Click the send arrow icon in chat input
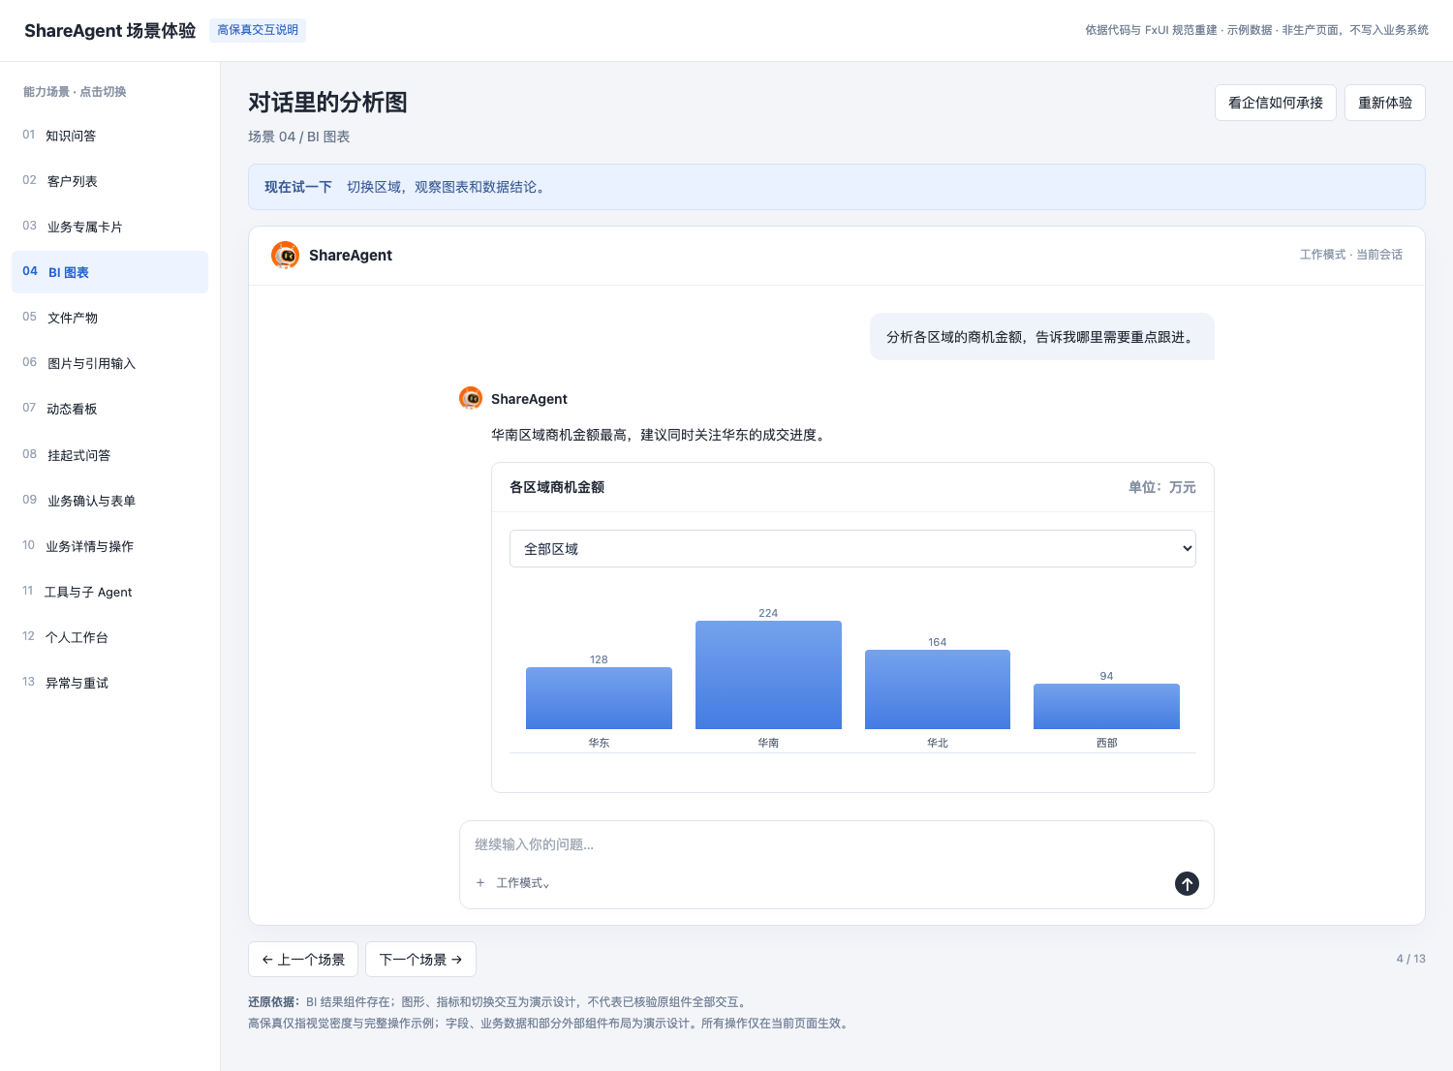The height and width of the screenshot is (1071, 1453). pos(1187,883)
